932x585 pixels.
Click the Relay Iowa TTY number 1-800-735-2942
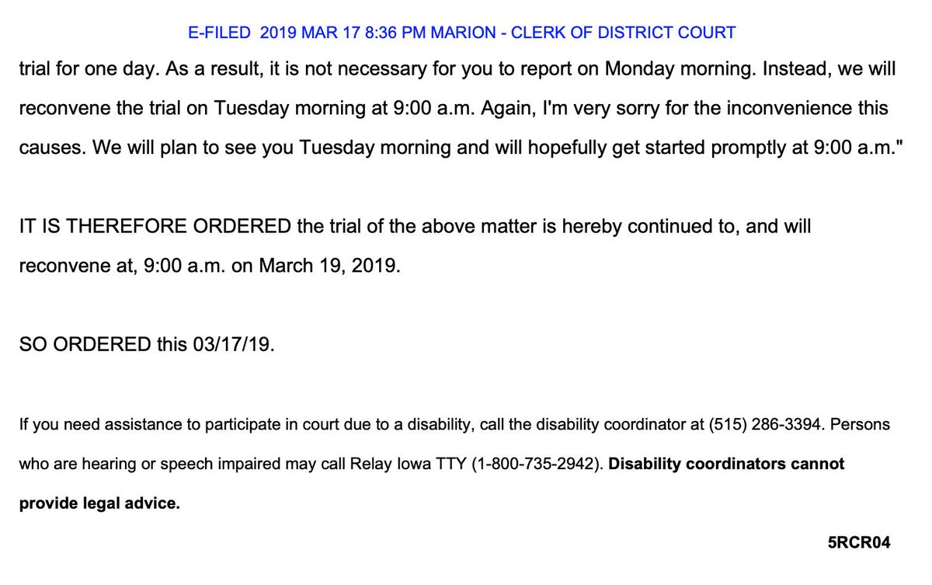tap(537, 464)
